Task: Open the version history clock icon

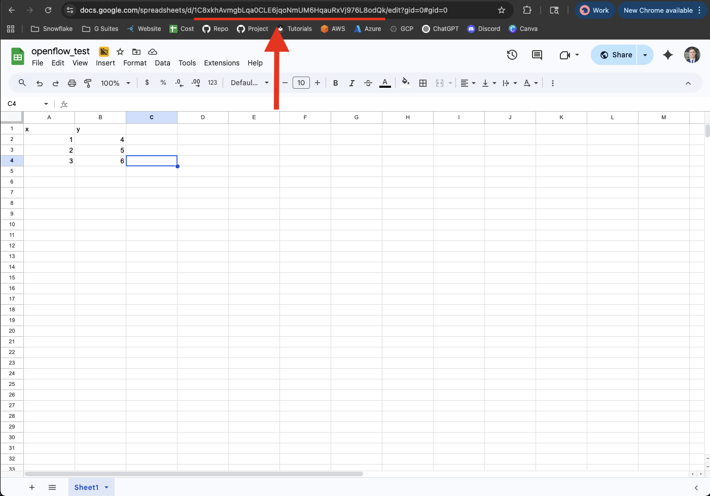Action: (x=512, y=55)
